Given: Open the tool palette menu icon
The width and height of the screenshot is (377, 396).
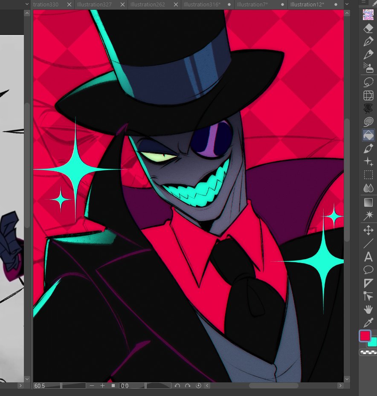Looking at the screenshot, I should 364,2.
